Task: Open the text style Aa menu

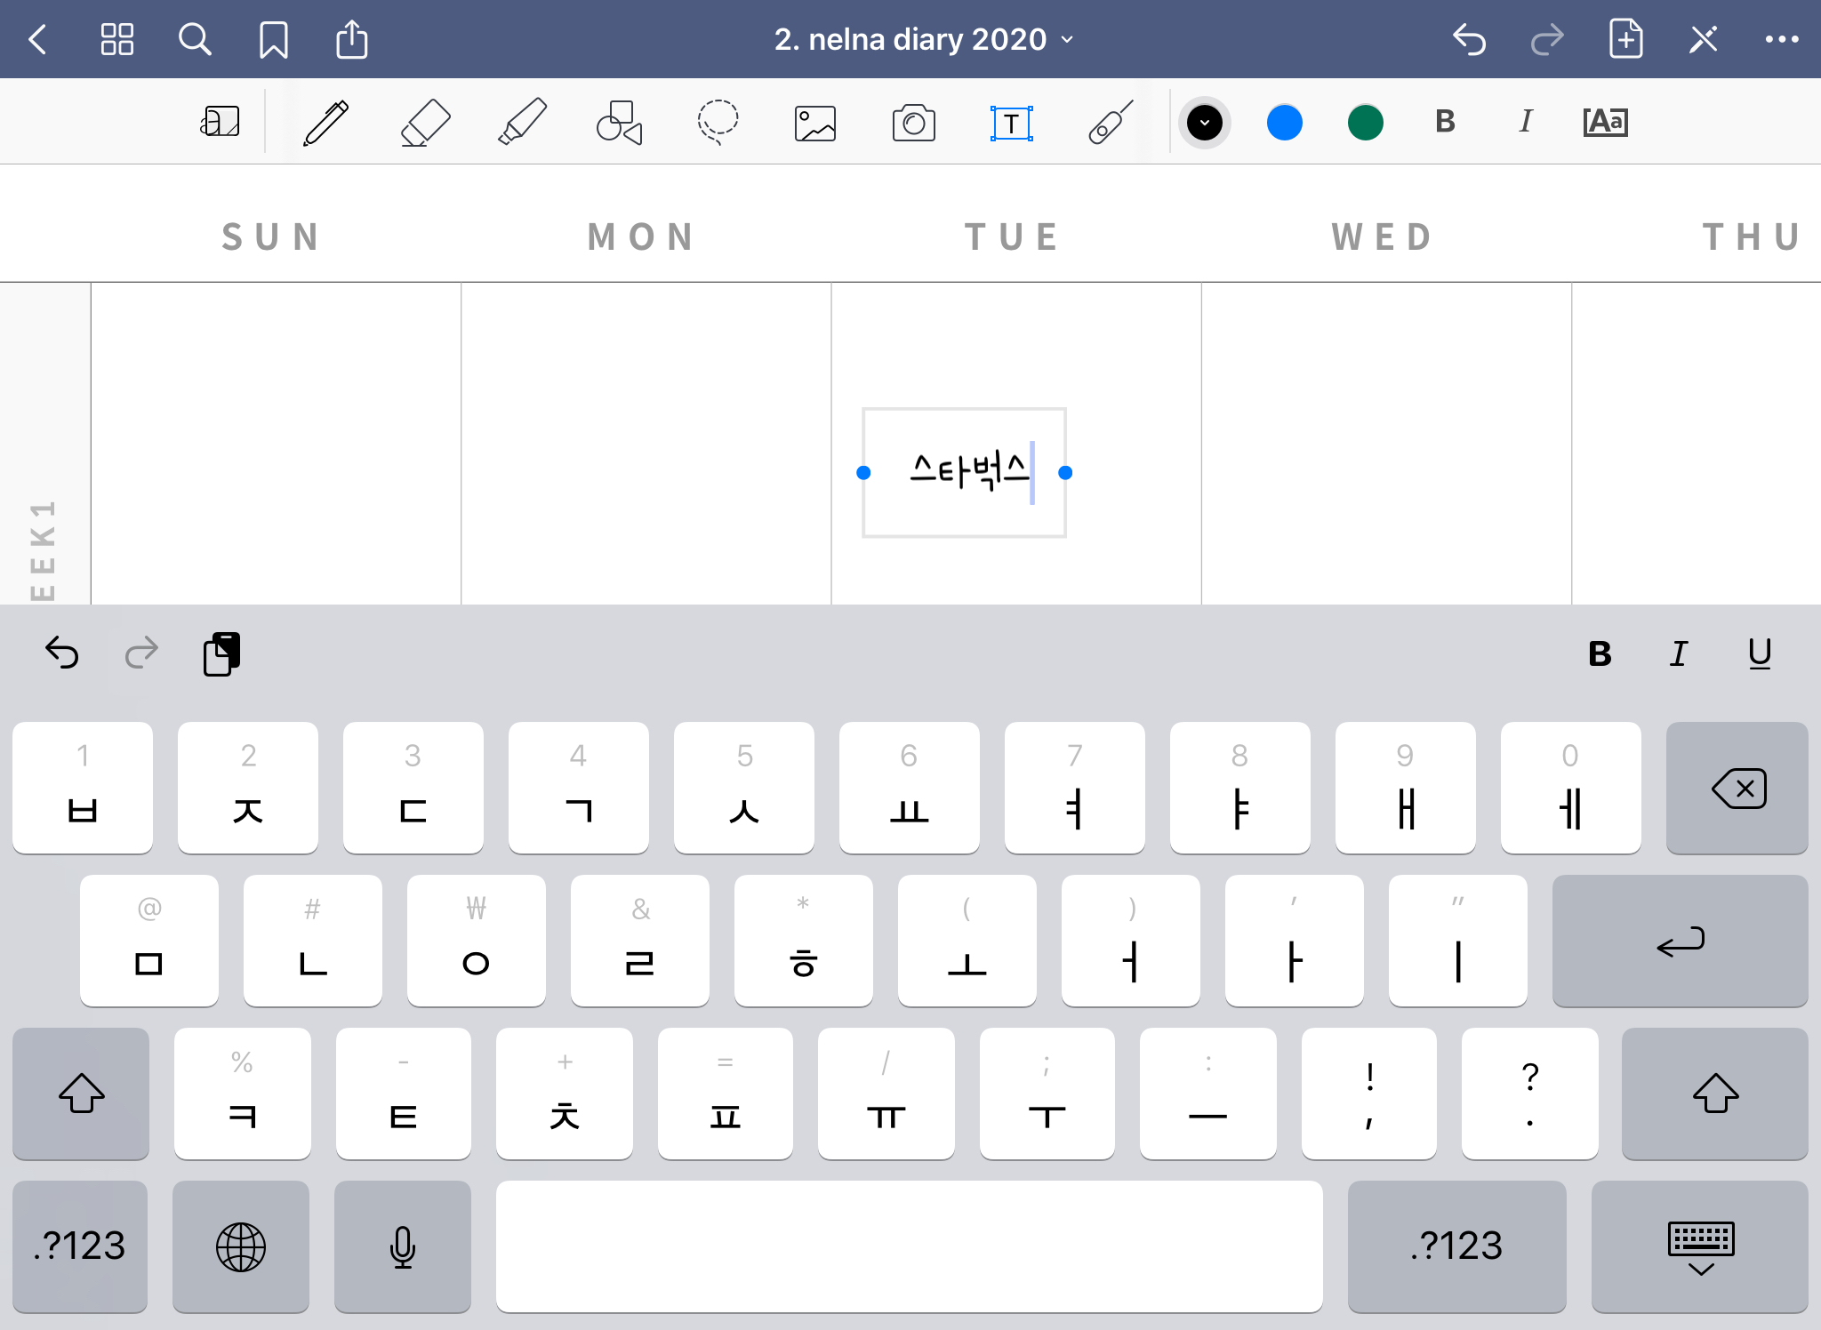Action: (x=1605, y=123)
